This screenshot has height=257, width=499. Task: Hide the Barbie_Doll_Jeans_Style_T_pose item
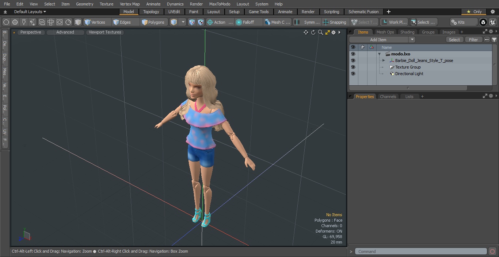[x=353, y=61]
